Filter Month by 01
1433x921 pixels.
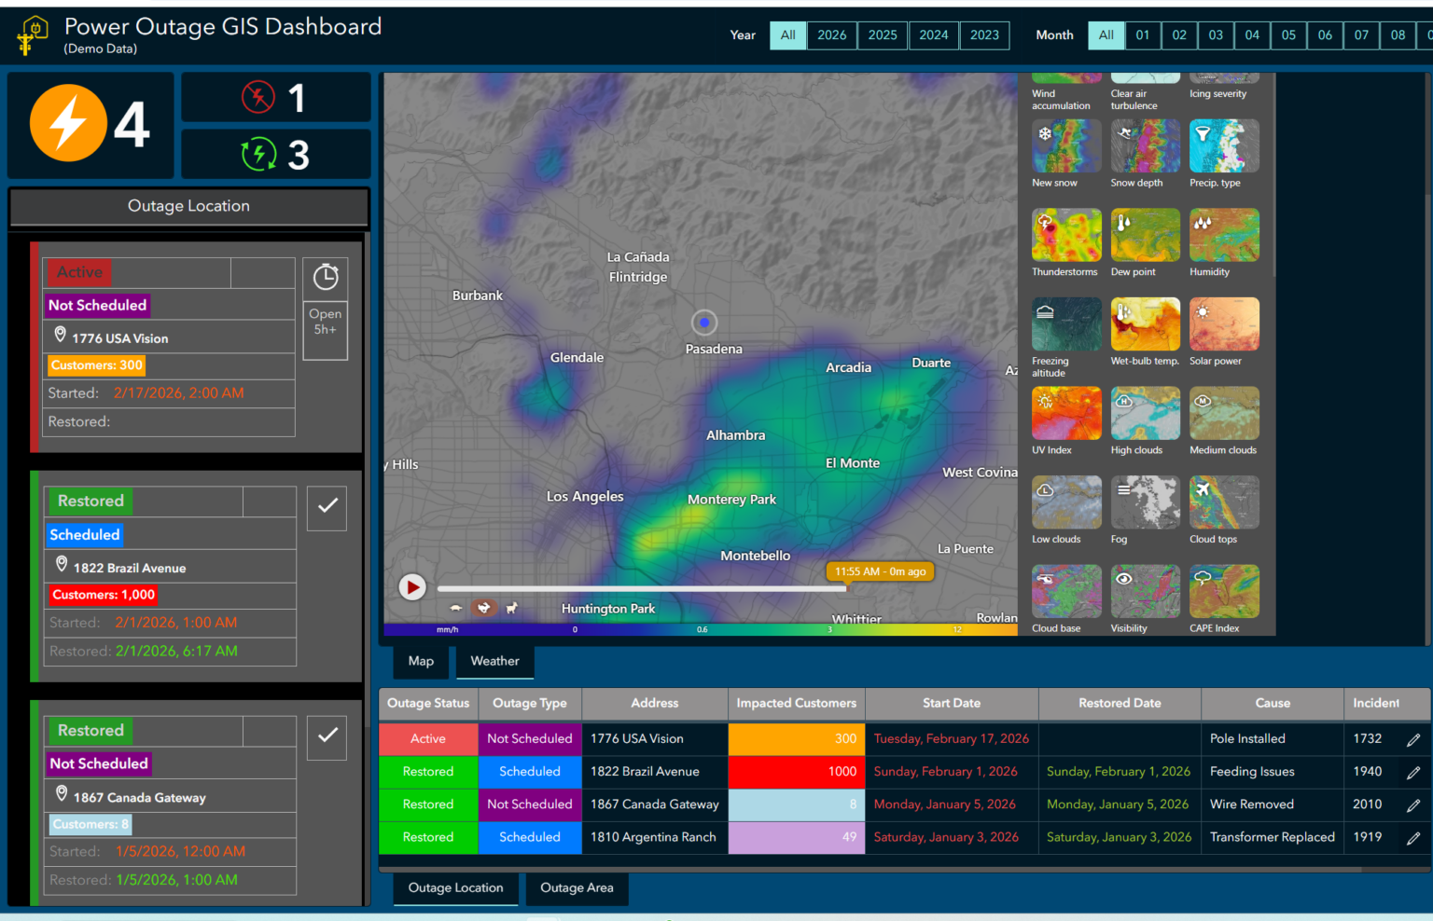[x=1143, y=35]
